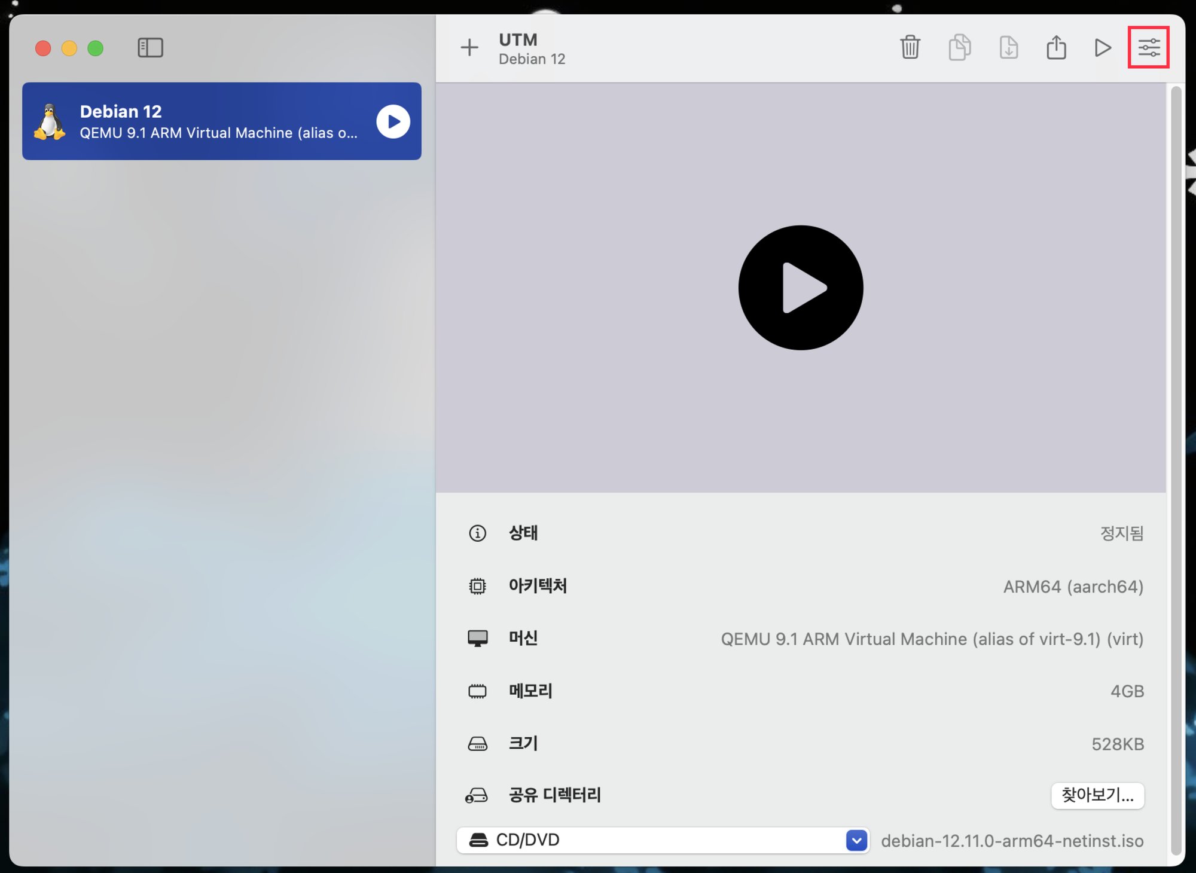Maximize the UTM window with the green button
Screen dimensions: 1196x873
tap(96, 48)
